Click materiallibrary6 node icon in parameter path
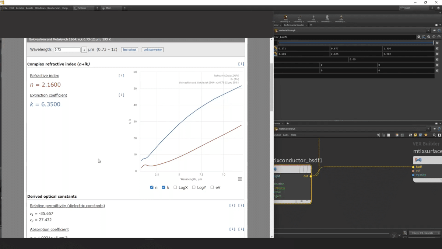Screen dimensions: 442x249 click(x=276, y=31)
